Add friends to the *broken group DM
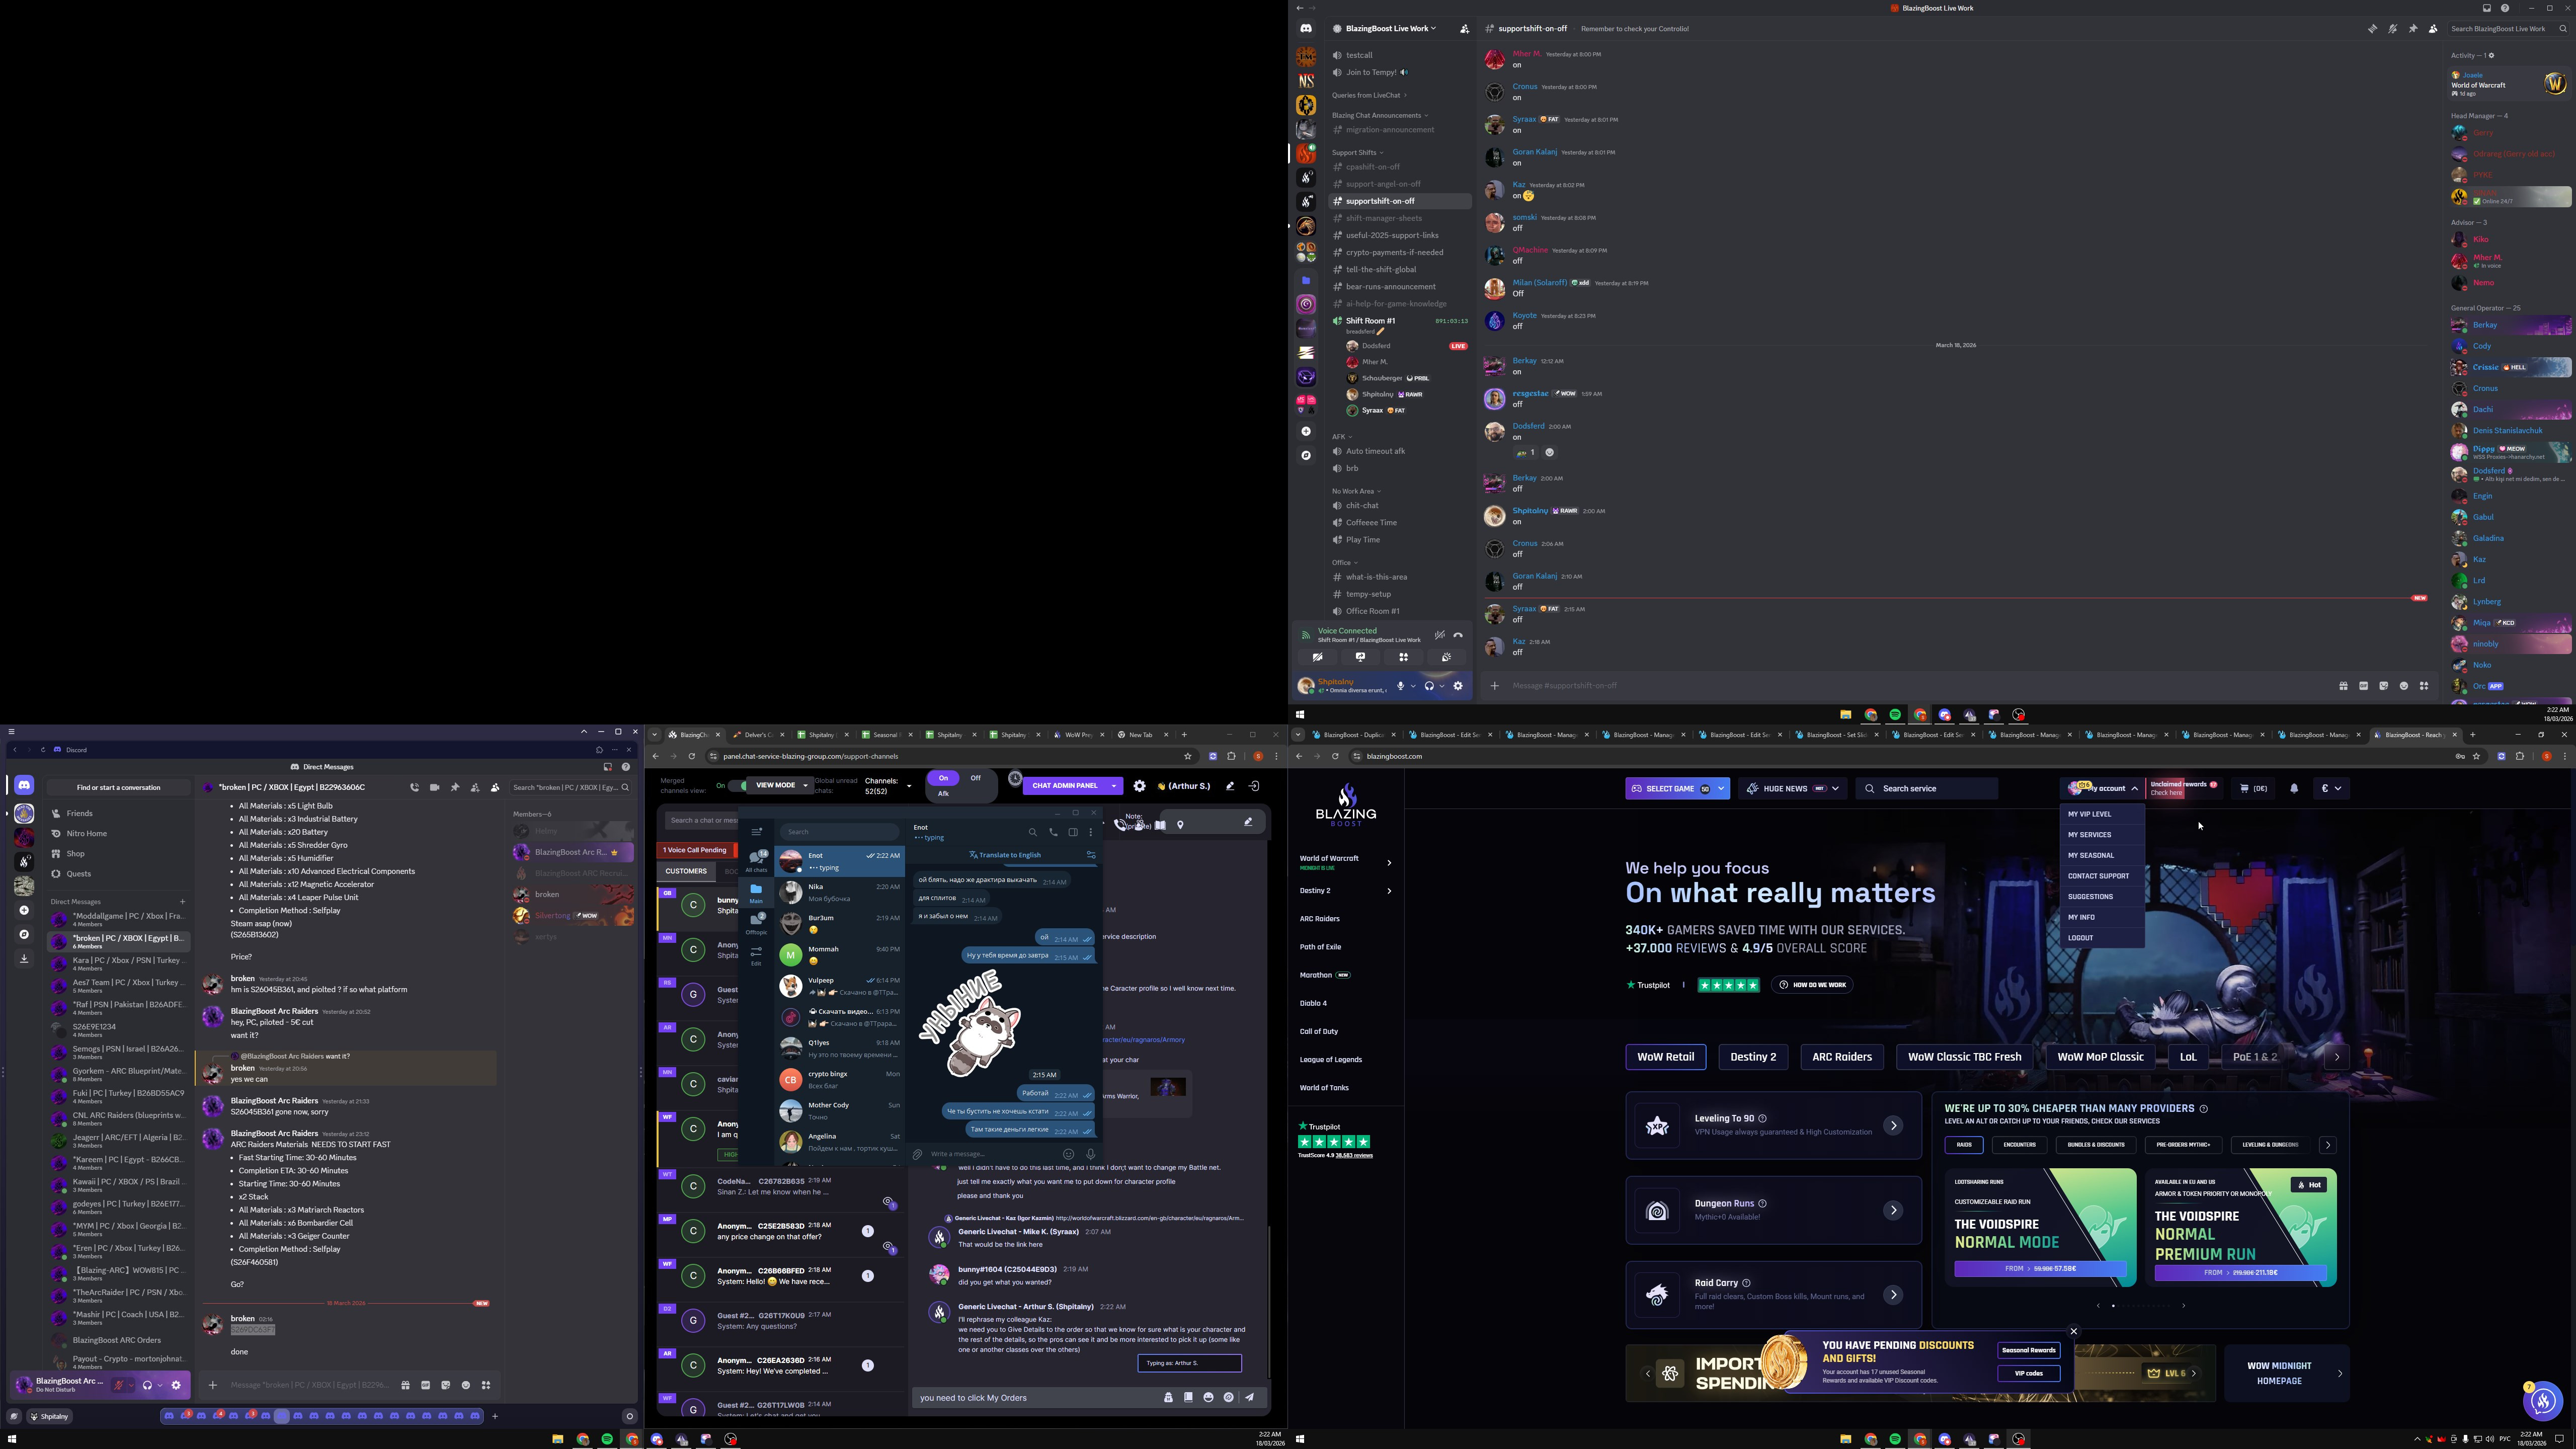The image size is (2576, 1449). click(475, 788)
